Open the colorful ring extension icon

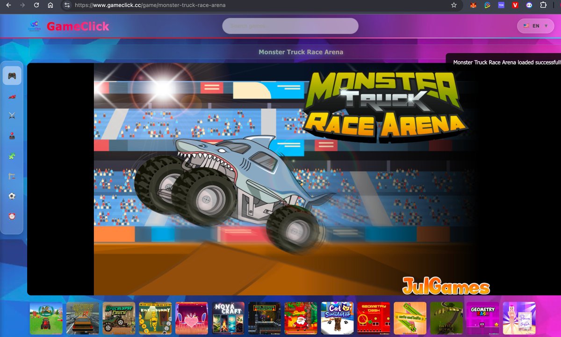point(487,5)
